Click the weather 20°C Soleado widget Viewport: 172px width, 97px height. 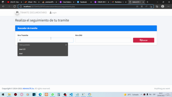[131, 95]
